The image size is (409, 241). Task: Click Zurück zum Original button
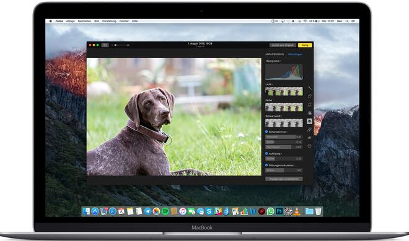pyautogui.click(x=283, y=45)
